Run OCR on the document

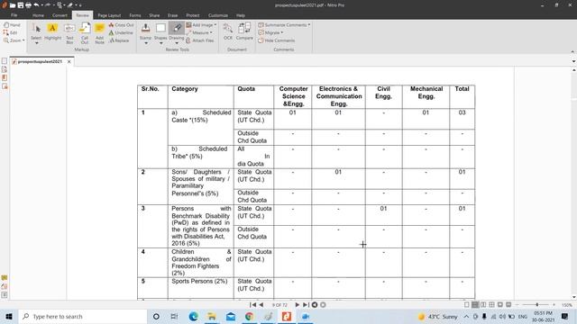click(x=228, y=31)
